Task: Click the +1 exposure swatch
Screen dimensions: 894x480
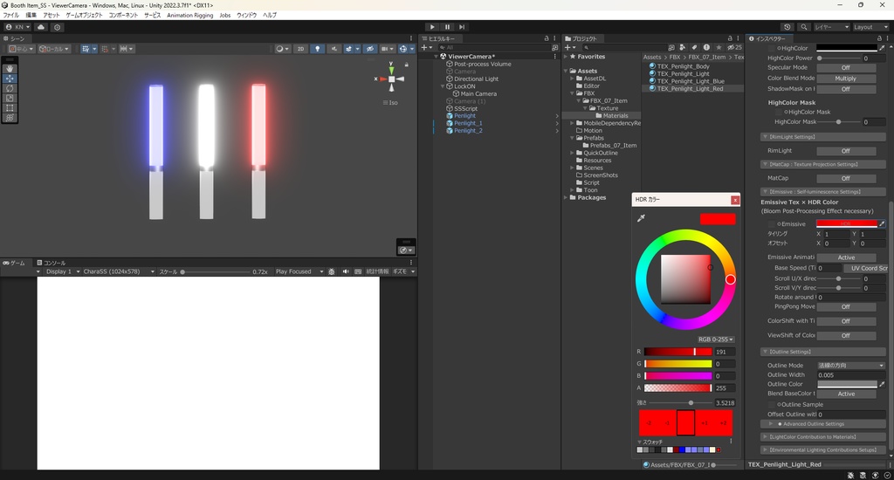Action: pyautogui.click(x=705, y=423)
